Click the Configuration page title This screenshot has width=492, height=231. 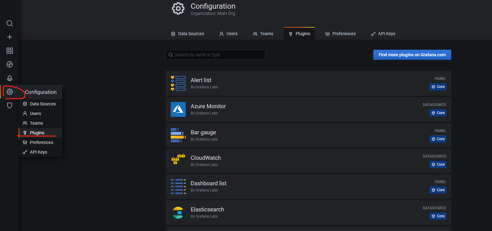point(213,6)
